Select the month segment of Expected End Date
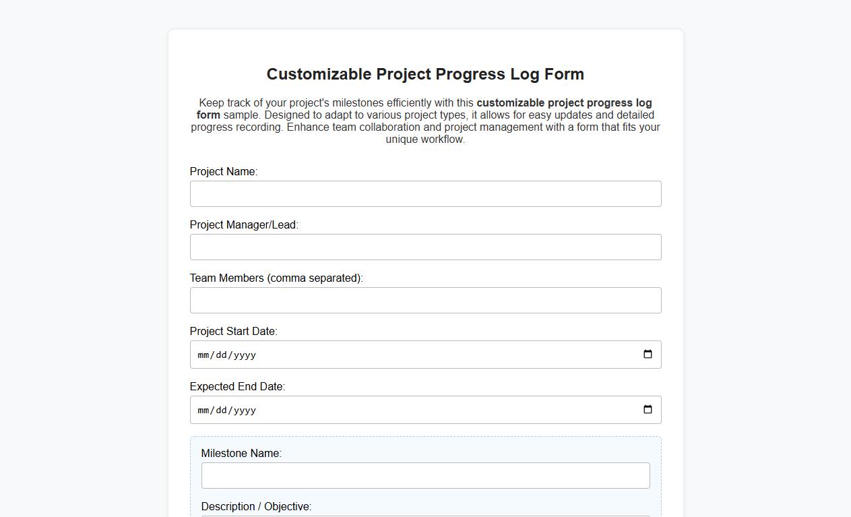 (x=203, y=409)
